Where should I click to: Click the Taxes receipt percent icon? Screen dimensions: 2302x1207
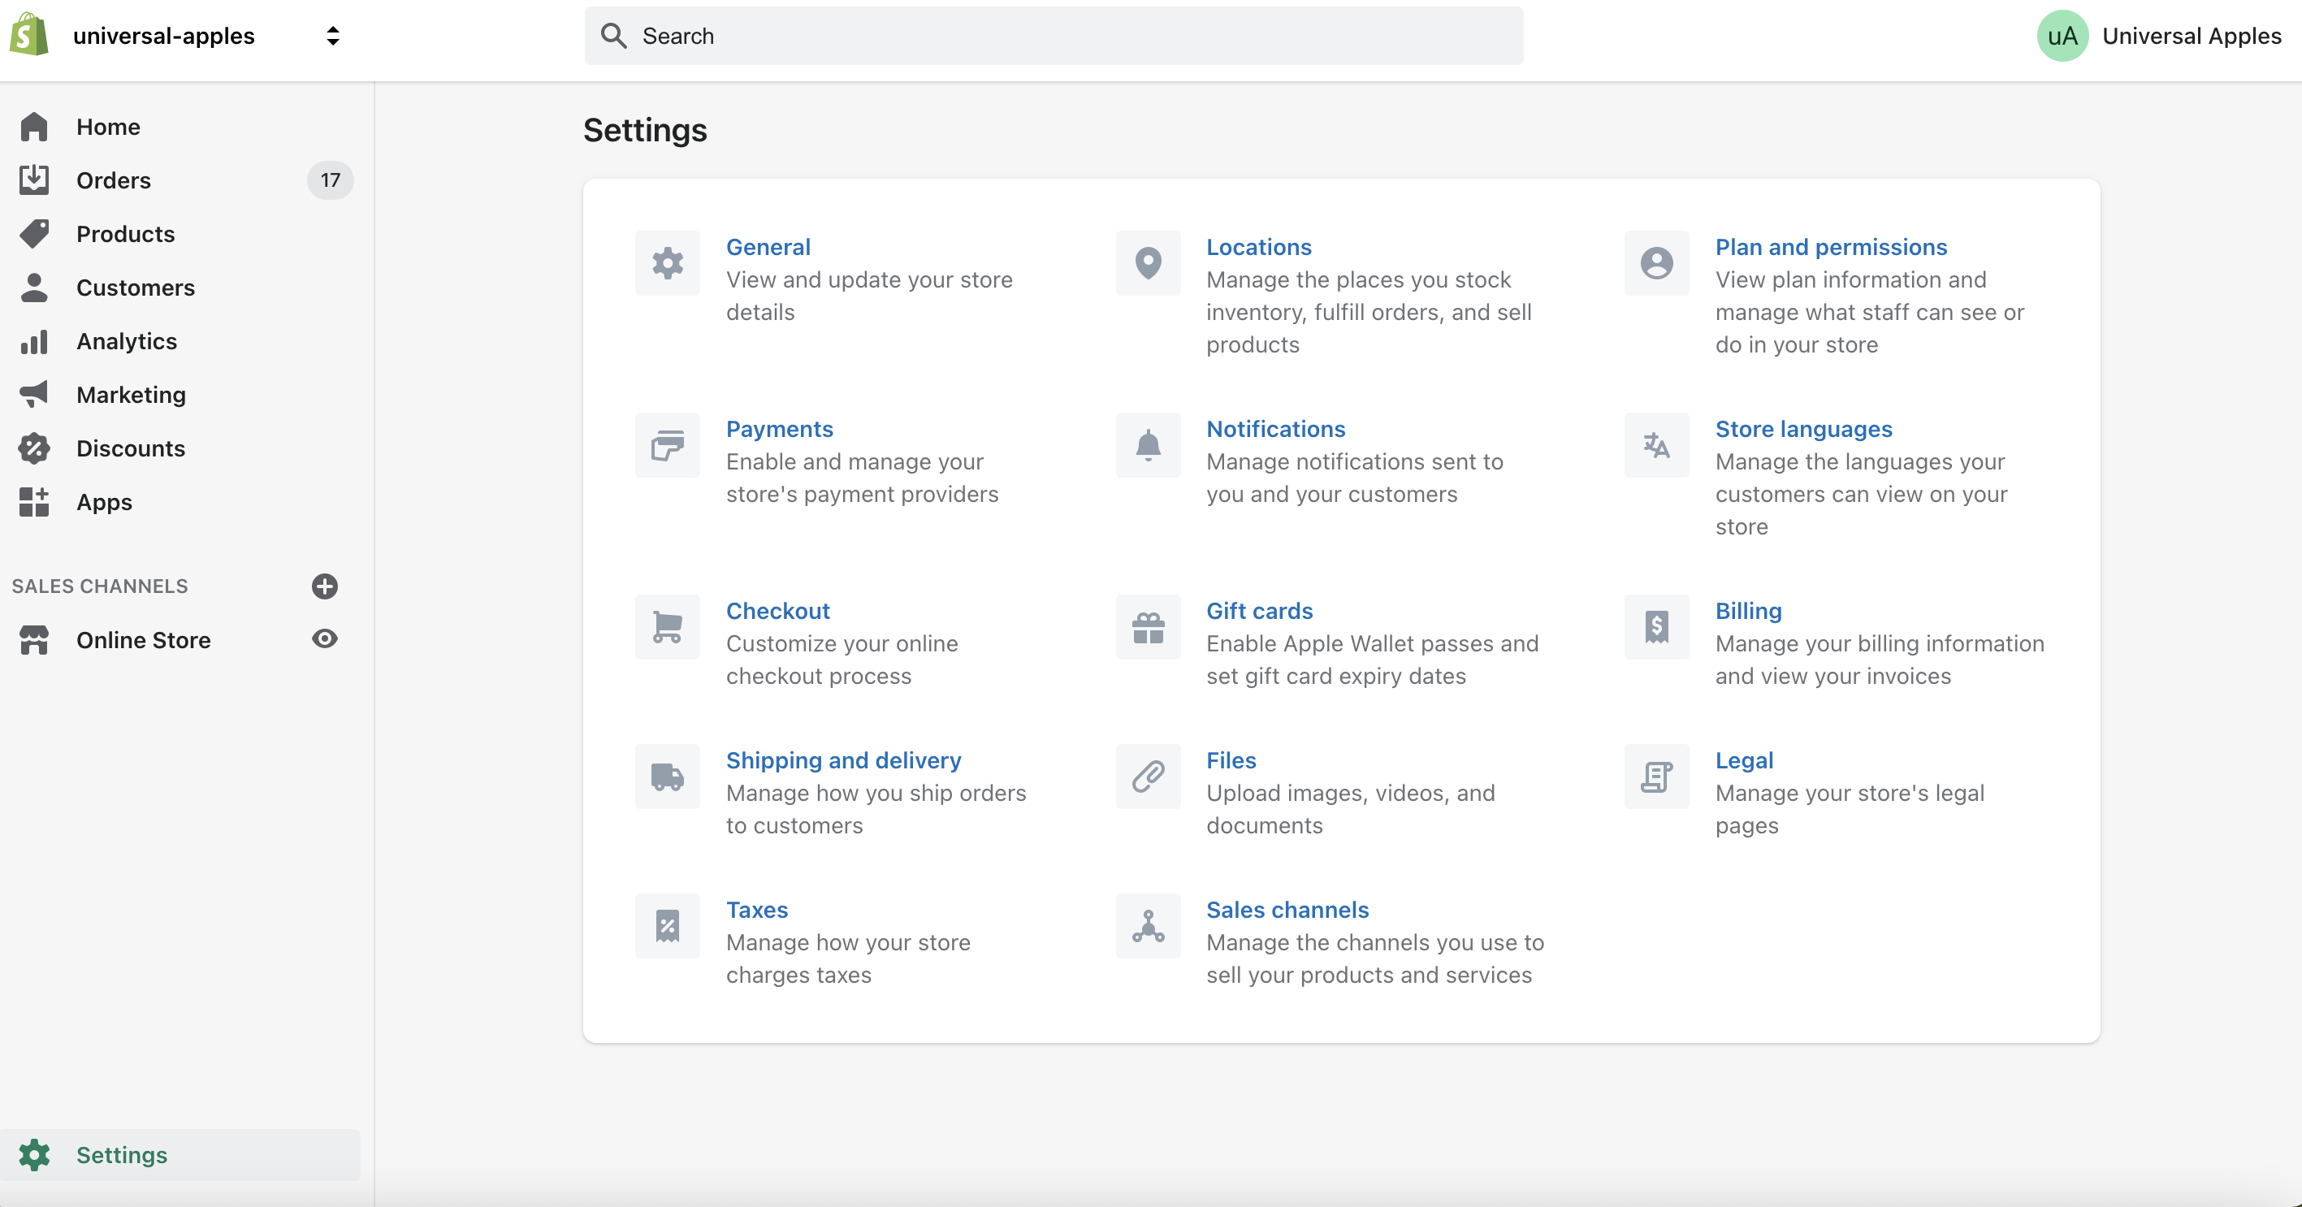(x=668, y=927)
